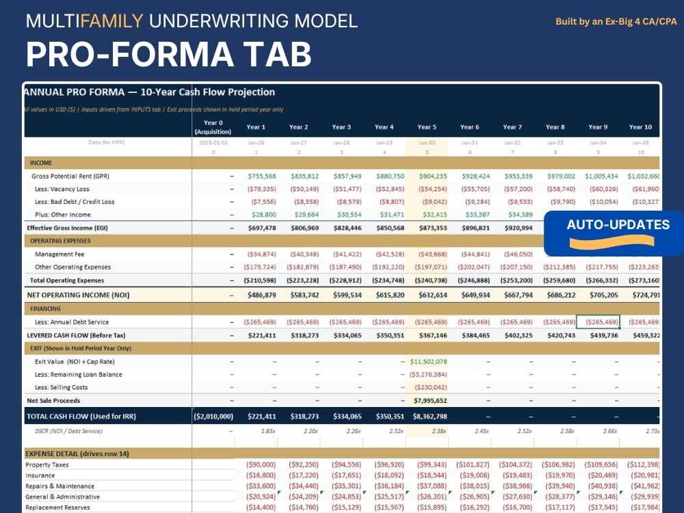Select bad debt value ($7,556)
This screenshot has height=513, width=684.
tap(264, 202)
